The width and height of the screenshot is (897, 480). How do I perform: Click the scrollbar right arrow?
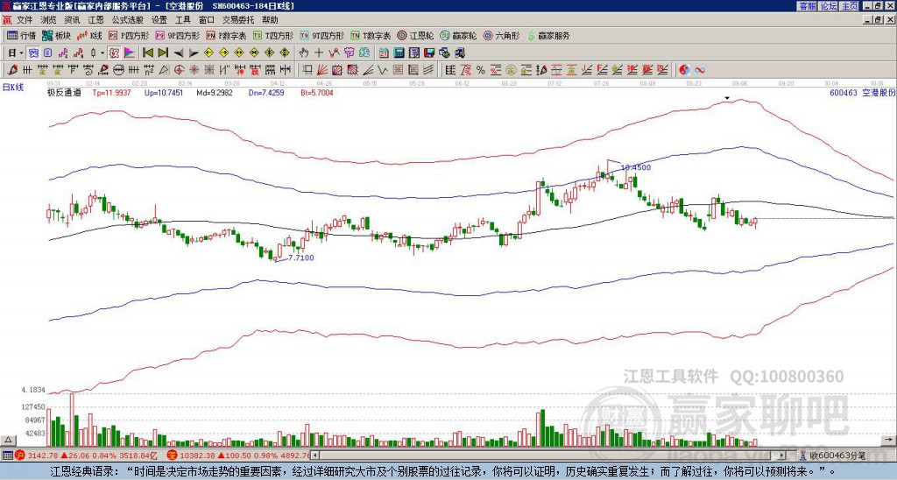pyautogui.click(x=782, y=455)
